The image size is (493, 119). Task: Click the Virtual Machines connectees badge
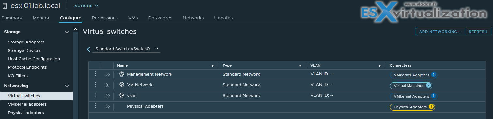(x=411, y=86)
